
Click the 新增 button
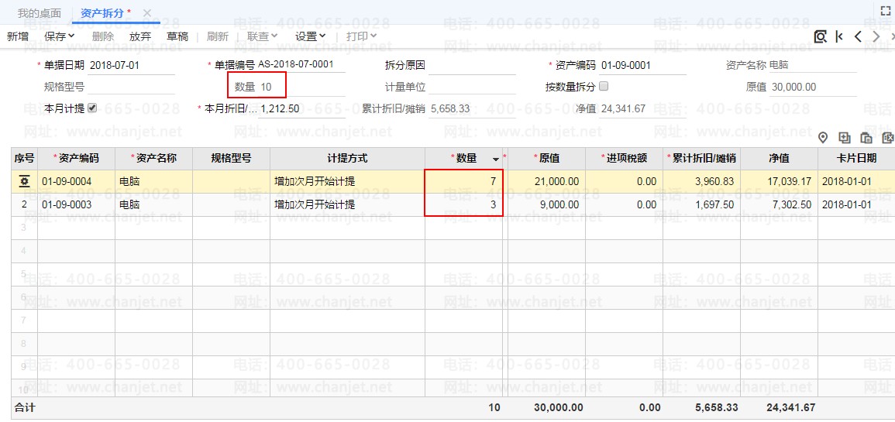point(18,36)
